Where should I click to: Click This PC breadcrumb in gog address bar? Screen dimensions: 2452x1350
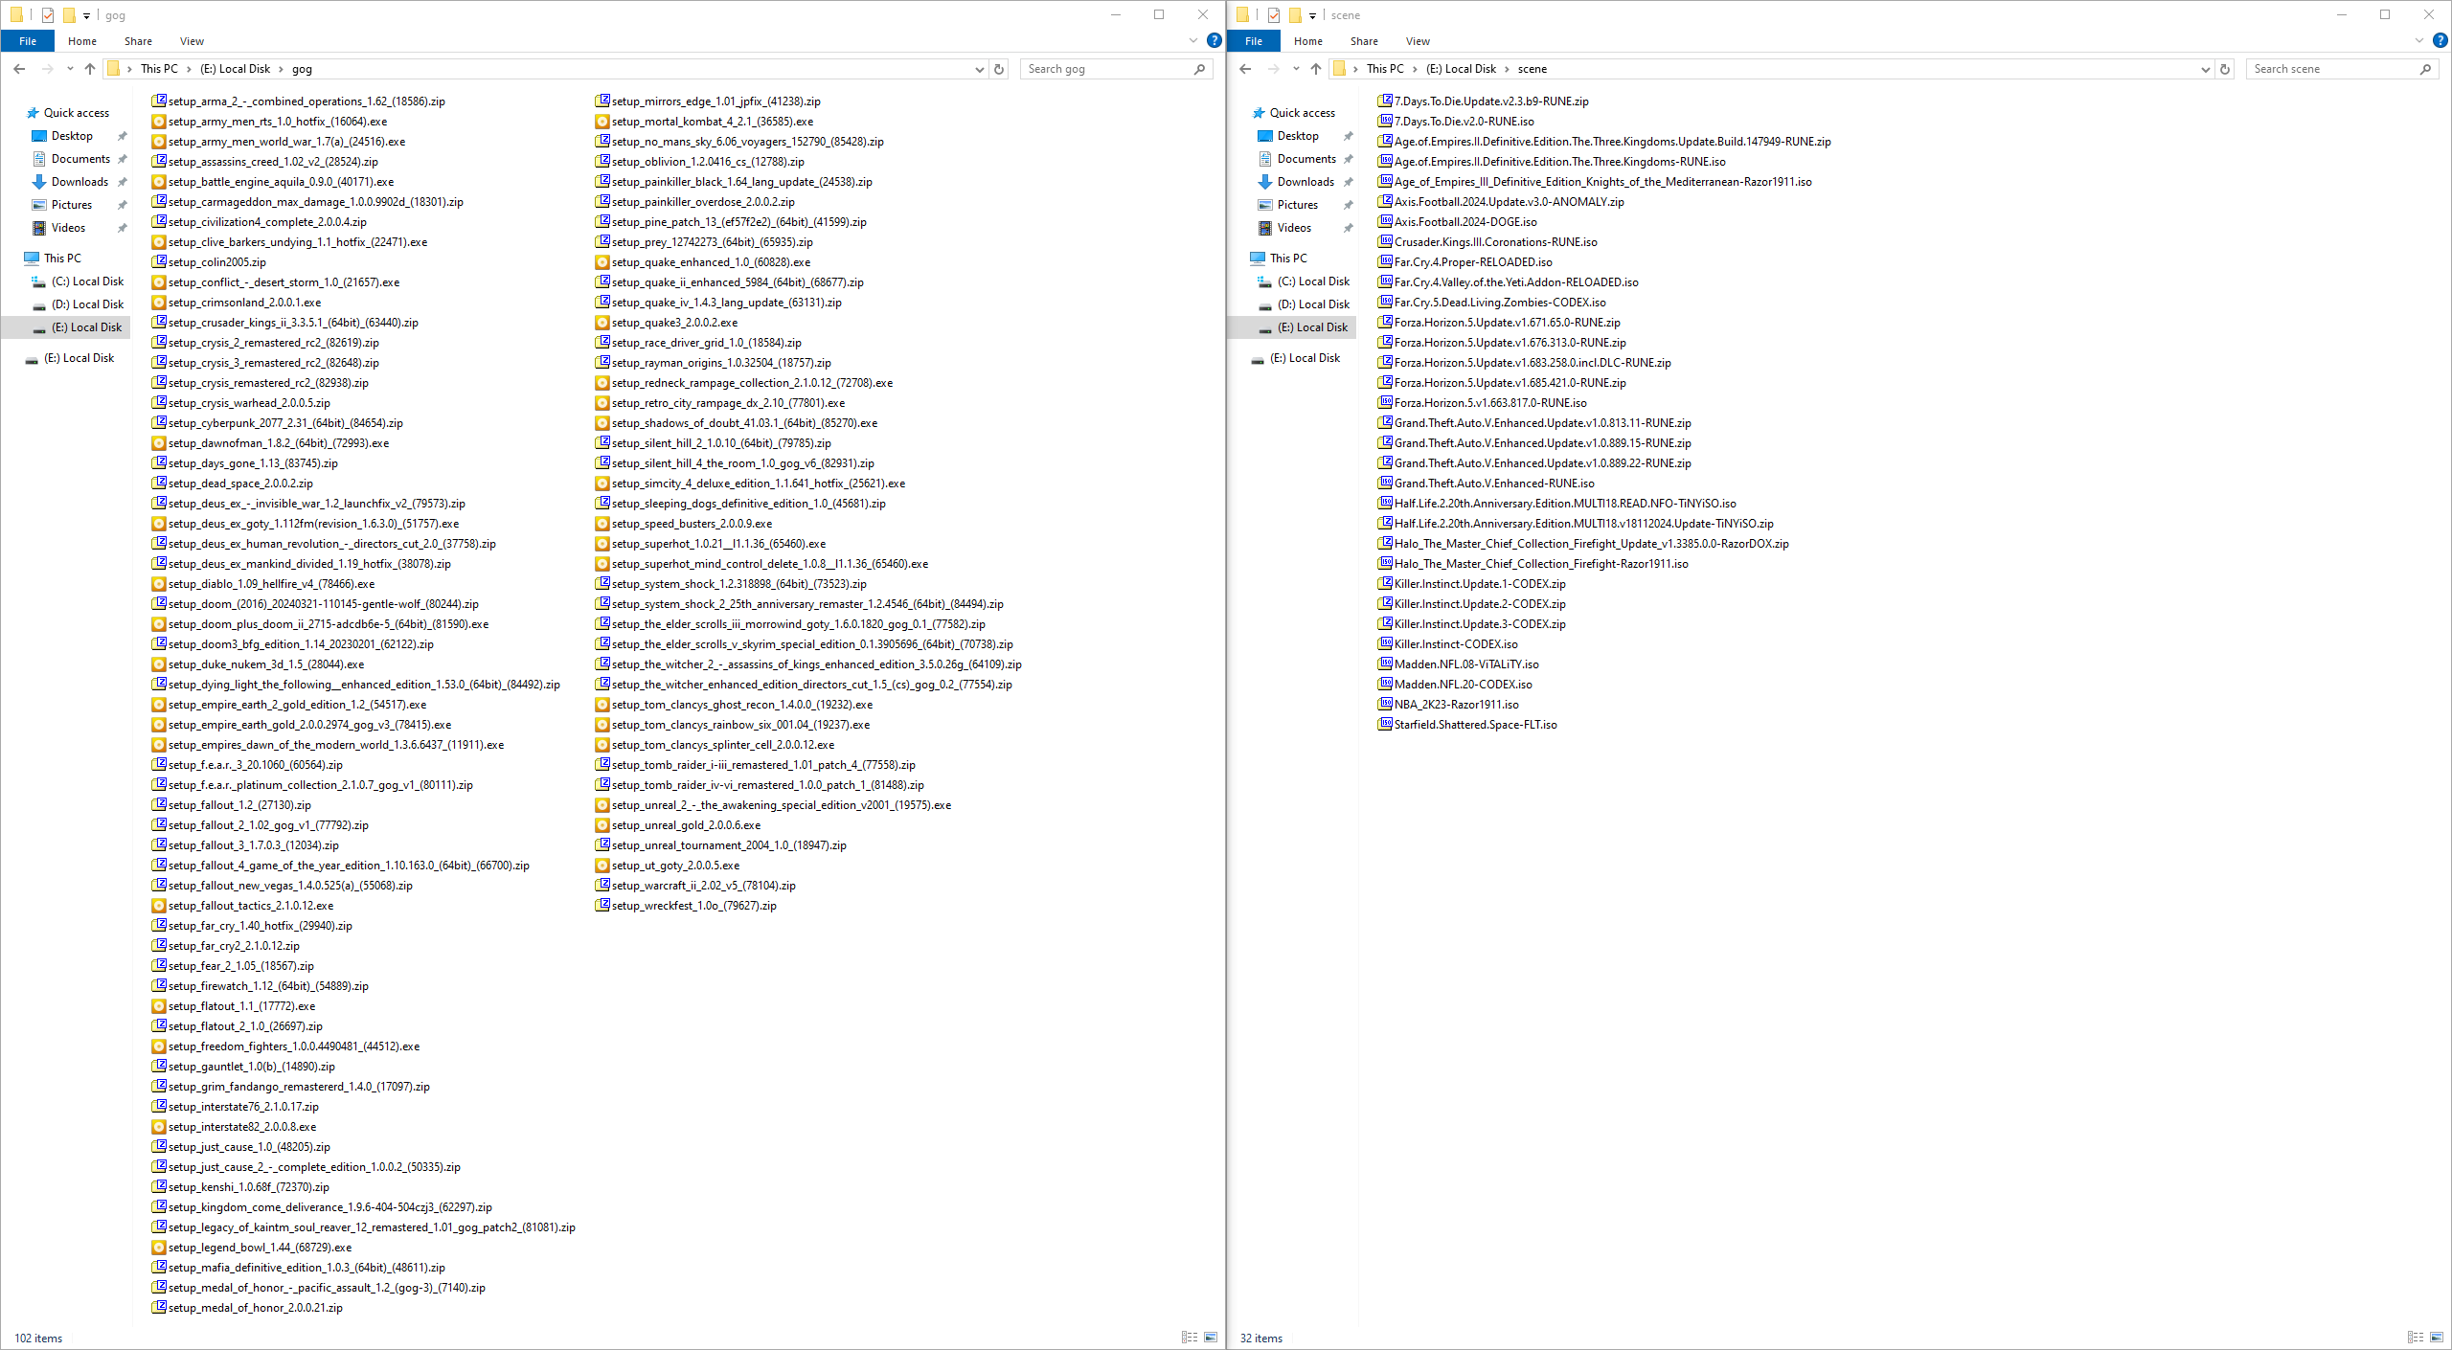point(159,69)
